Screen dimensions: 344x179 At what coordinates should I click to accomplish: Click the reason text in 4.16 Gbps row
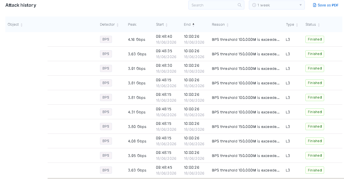246,40
